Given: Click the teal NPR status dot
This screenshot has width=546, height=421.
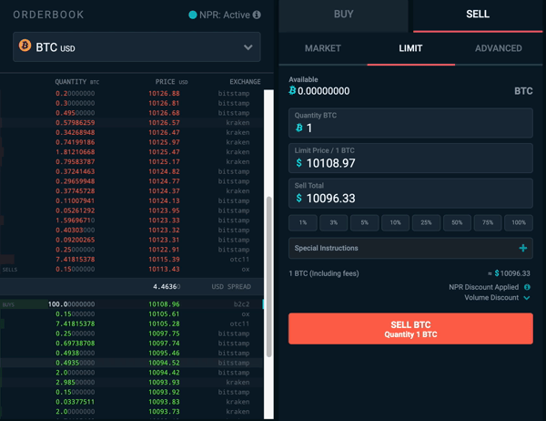Looking at the screenshot, I should click(x=193, y=15).
